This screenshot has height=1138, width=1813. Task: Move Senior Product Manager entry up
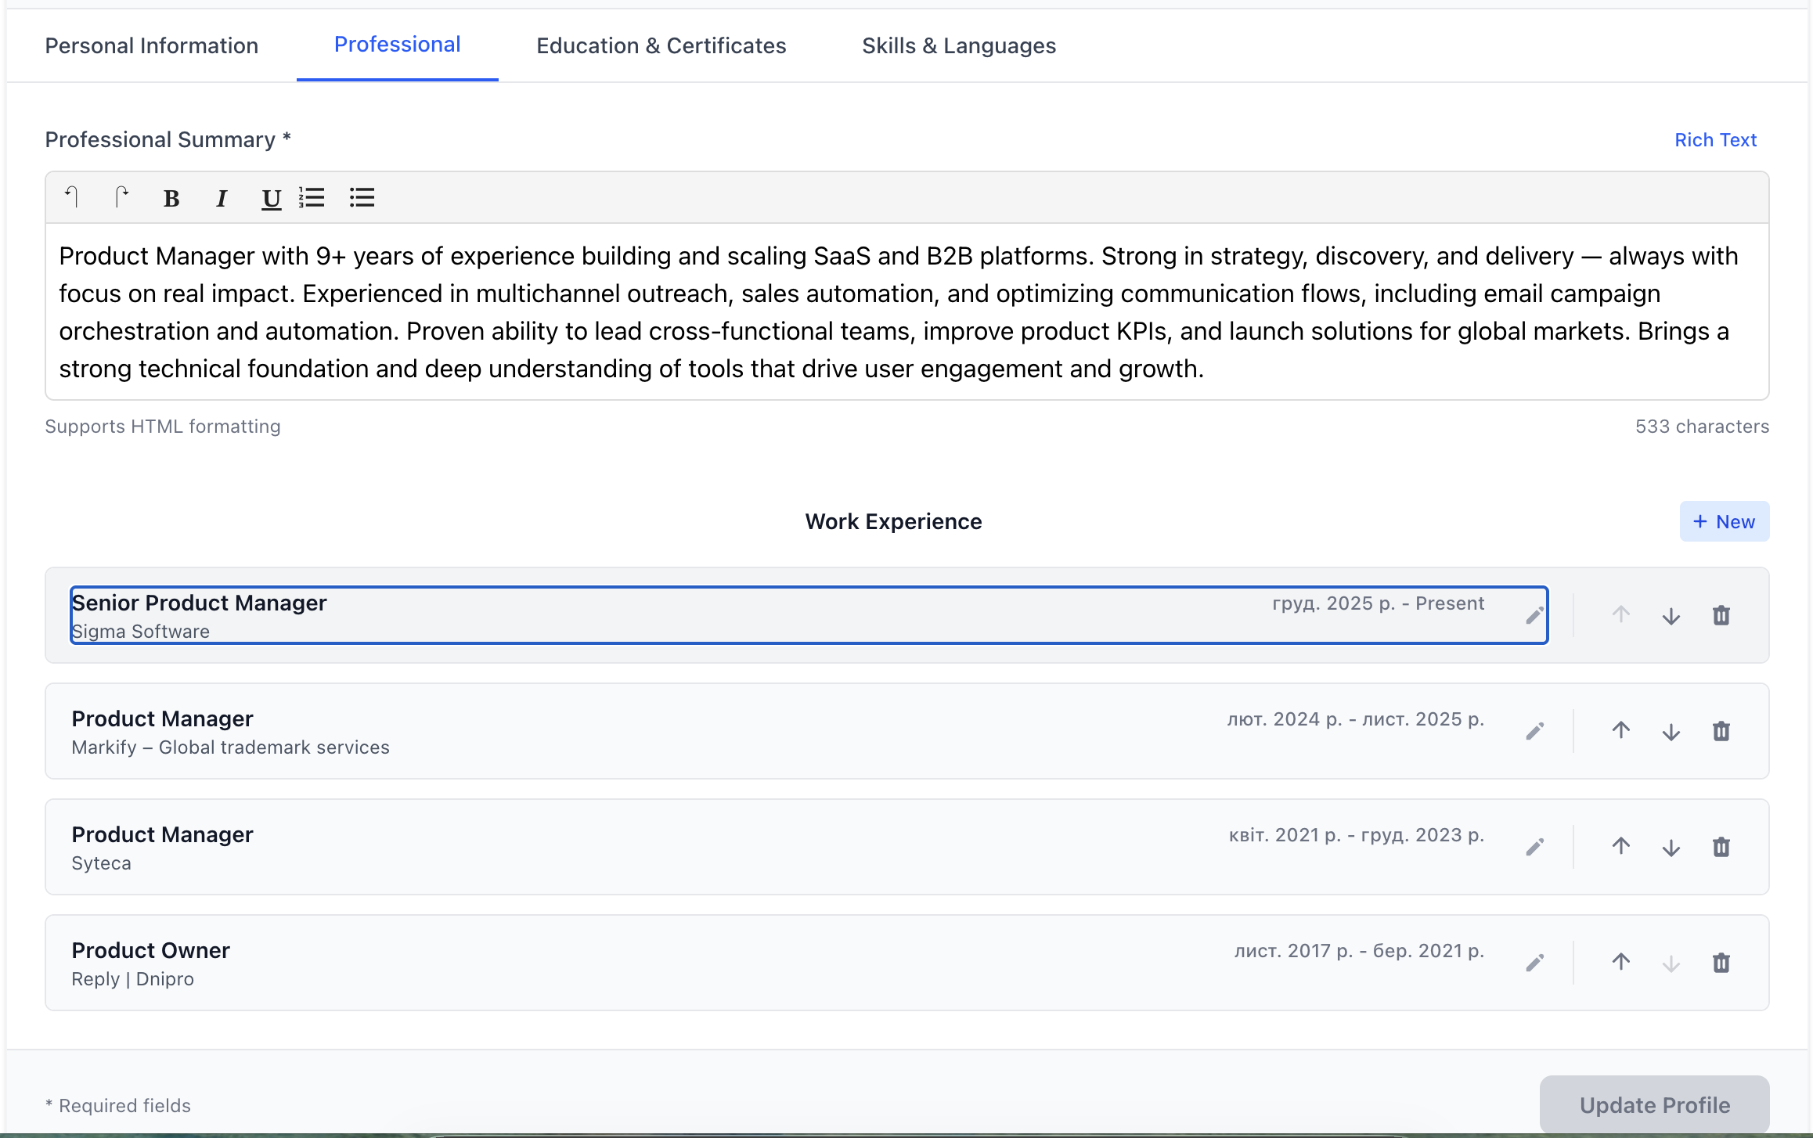point(1621,615)
